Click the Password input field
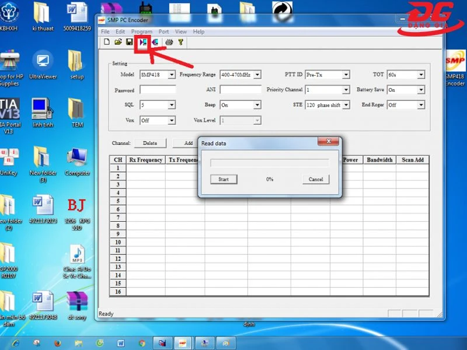This screenshot has height=350, width=467. [x=158, y=90]
